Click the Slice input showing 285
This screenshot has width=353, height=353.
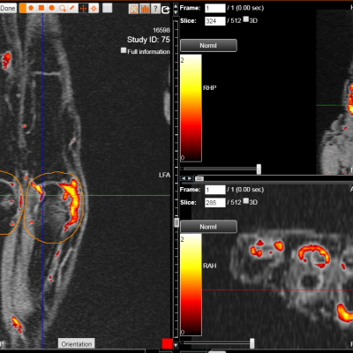(215, 202)
